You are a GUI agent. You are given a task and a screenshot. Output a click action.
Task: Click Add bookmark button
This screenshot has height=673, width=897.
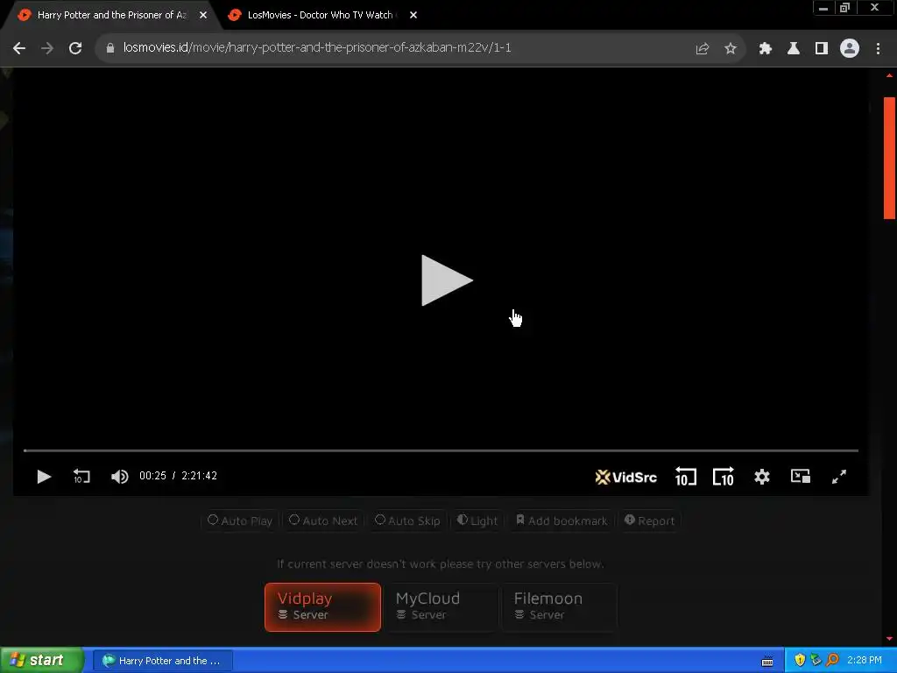pyautogui.click(x=562, y=521)
